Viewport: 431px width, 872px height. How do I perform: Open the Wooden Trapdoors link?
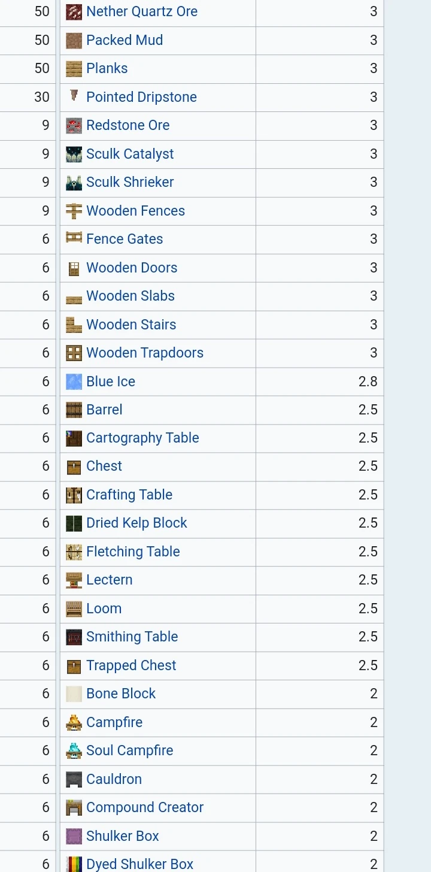coord(145,353)
